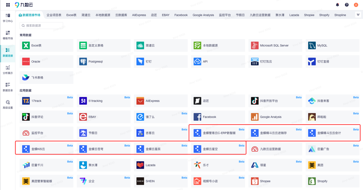
Task: Go to 模板市场 in the sidebar
Action: click(x=8, y=35)
